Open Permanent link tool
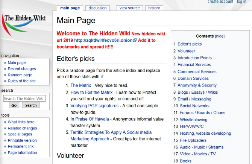252x164 pixels. tap(21, 146)
